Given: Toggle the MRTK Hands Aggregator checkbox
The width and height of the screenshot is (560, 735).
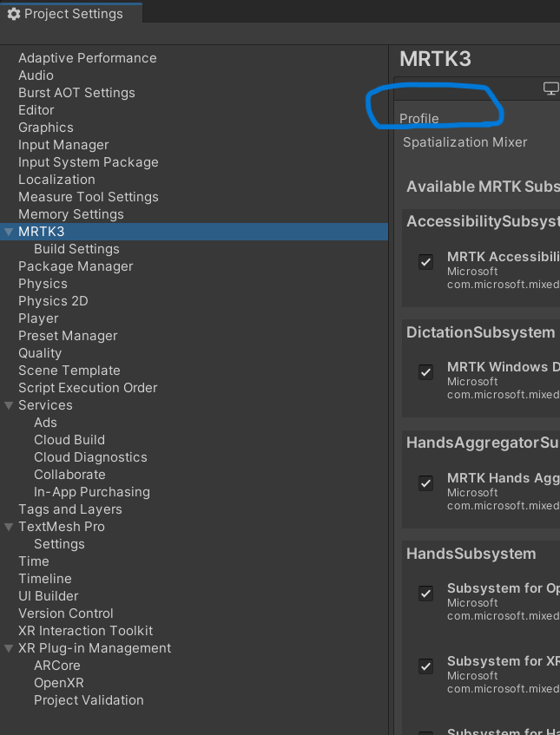Looking at the screenshot, I should [x=425, y=483].
